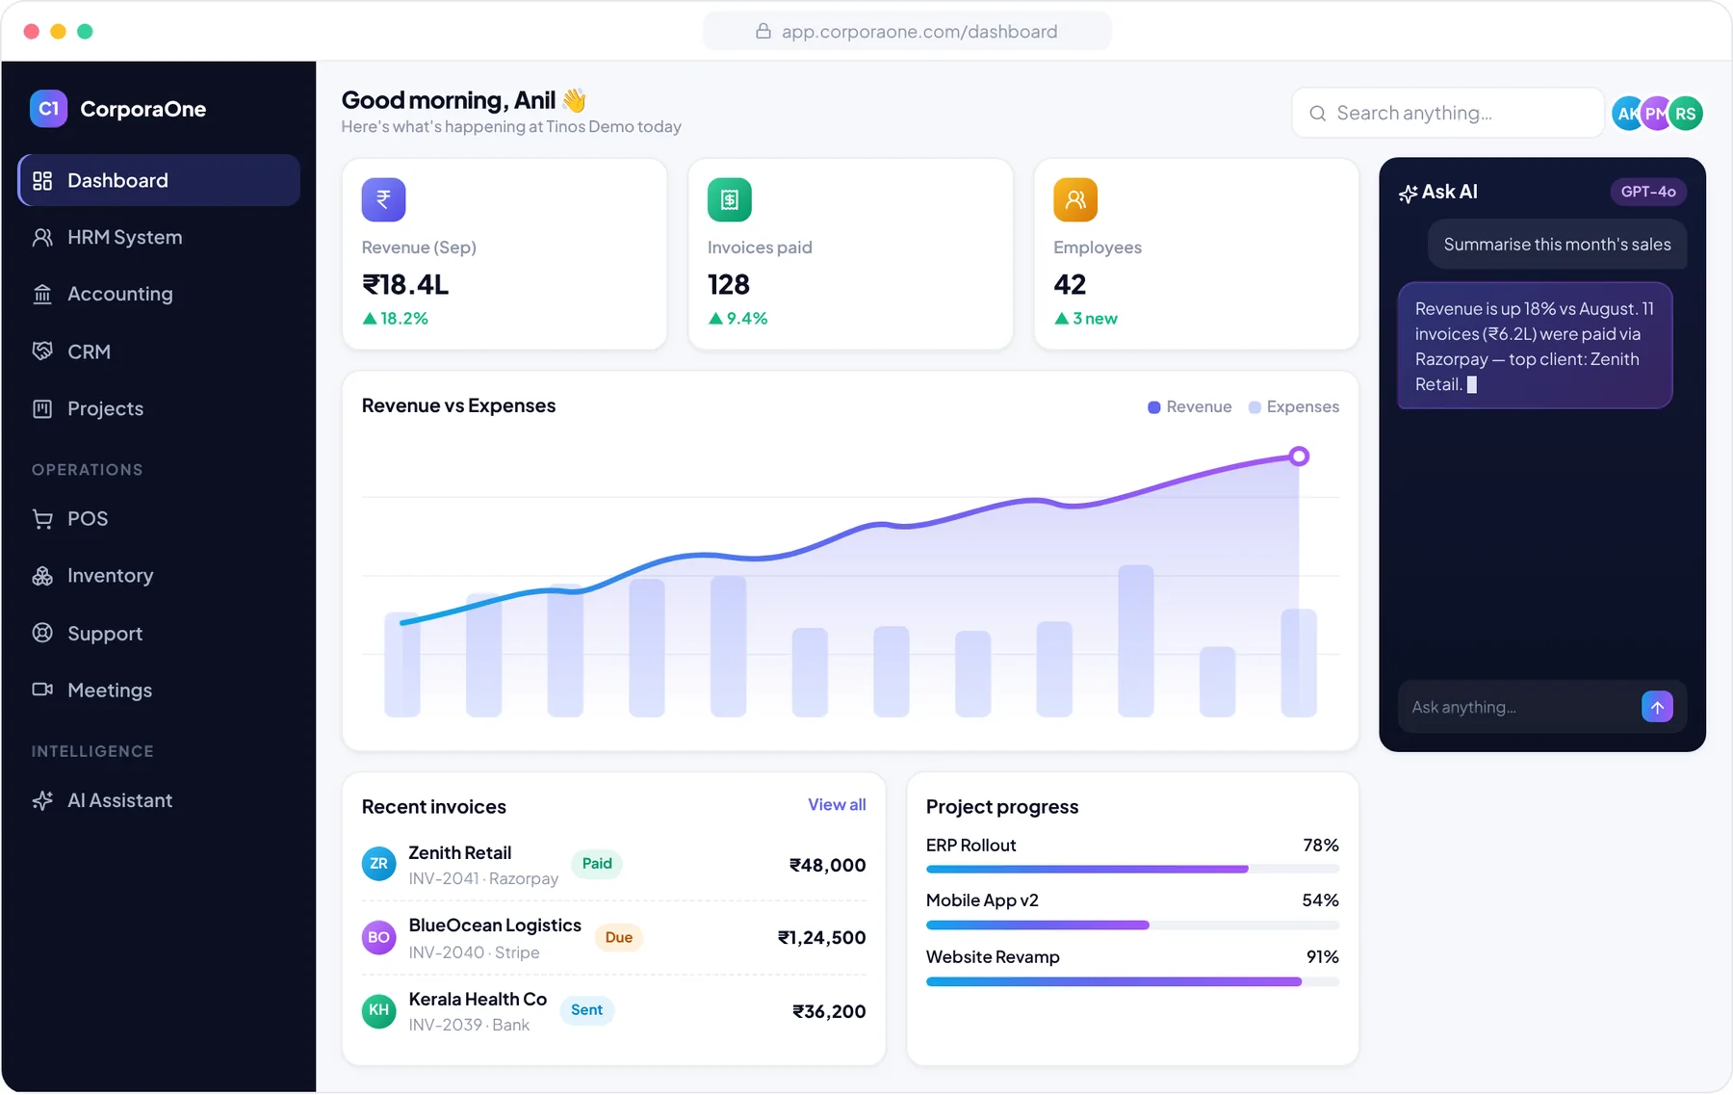1733x1095 pixels.
Task: Click the Invoices paid receipt icon
Action: point(729,199)
